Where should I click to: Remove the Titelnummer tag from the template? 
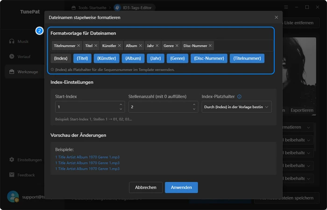tap(78, 46)
